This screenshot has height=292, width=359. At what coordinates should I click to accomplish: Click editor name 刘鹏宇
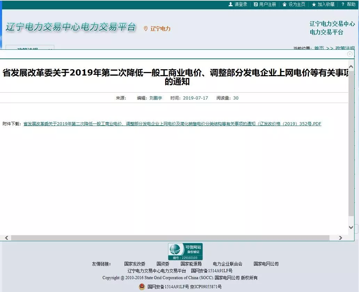[156, 98]
